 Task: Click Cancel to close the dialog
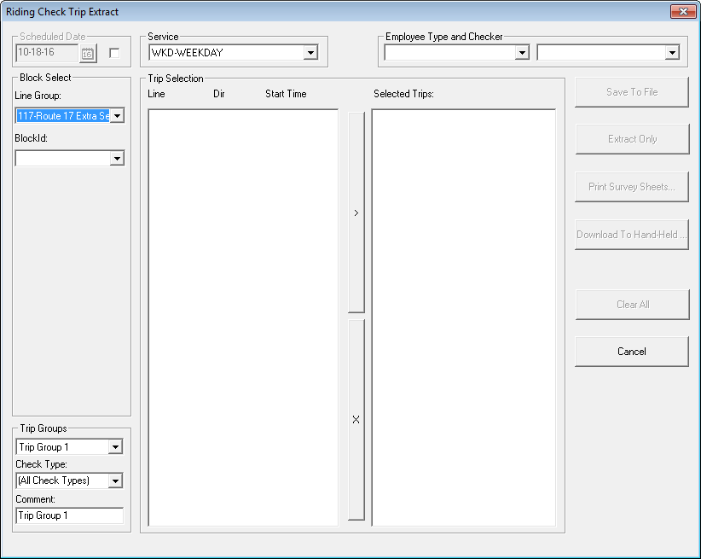[x=631, y=351]
